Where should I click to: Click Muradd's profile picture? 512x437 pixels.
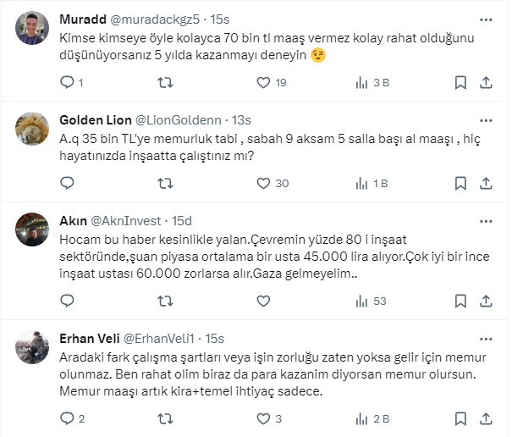[x=33, y=28]
